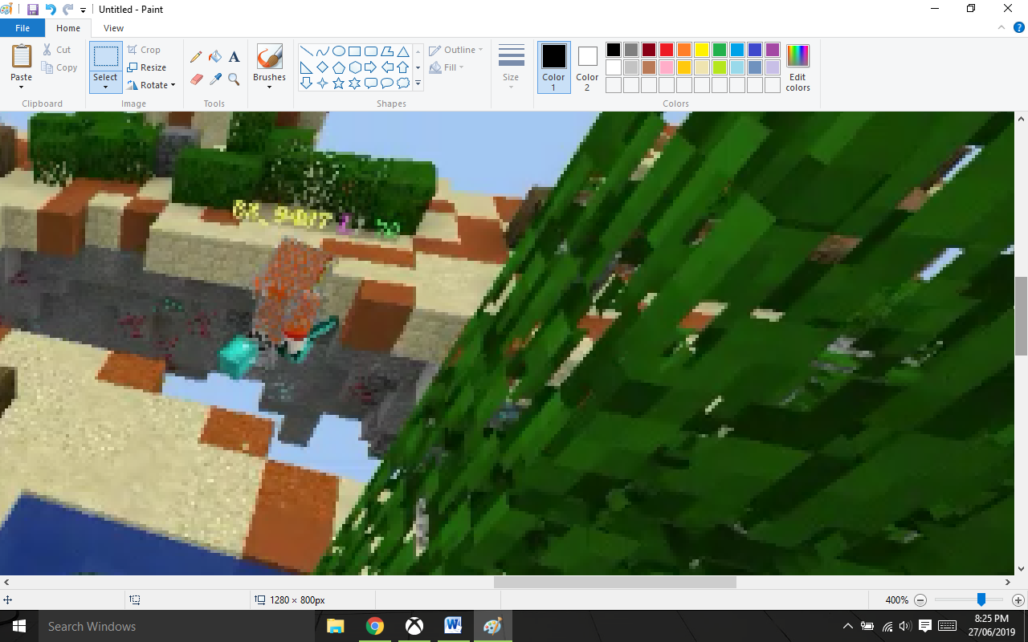Open Edit colors dialog

(798, 67)
